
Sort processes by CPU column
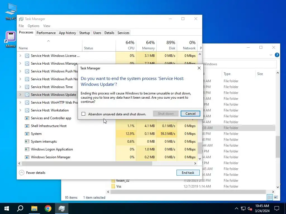pos(126,45)
